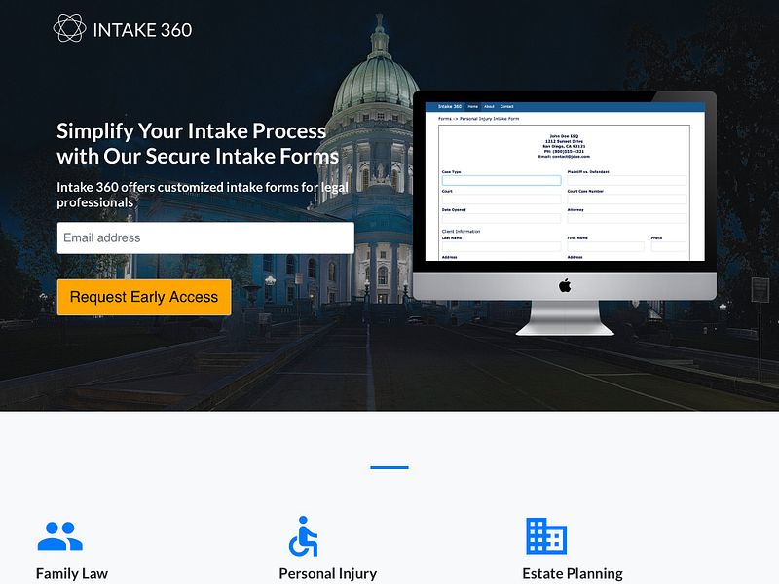779x584 pixels.
Task: Focus the Email address input field
Action: (205, 237)
